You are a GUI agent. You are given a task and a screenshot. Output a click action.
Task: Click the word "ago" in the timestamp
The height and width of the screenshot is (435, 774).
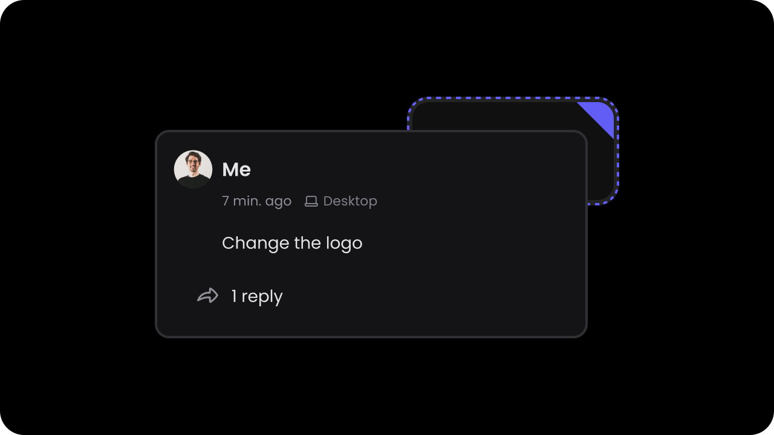click(x=278, y=202)
